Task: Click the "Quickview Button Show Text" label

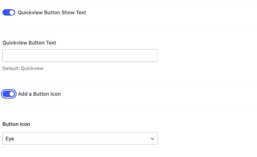Action: [x=52, y=13]
